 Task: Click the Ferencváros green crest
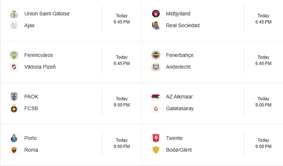click(14, 55)
